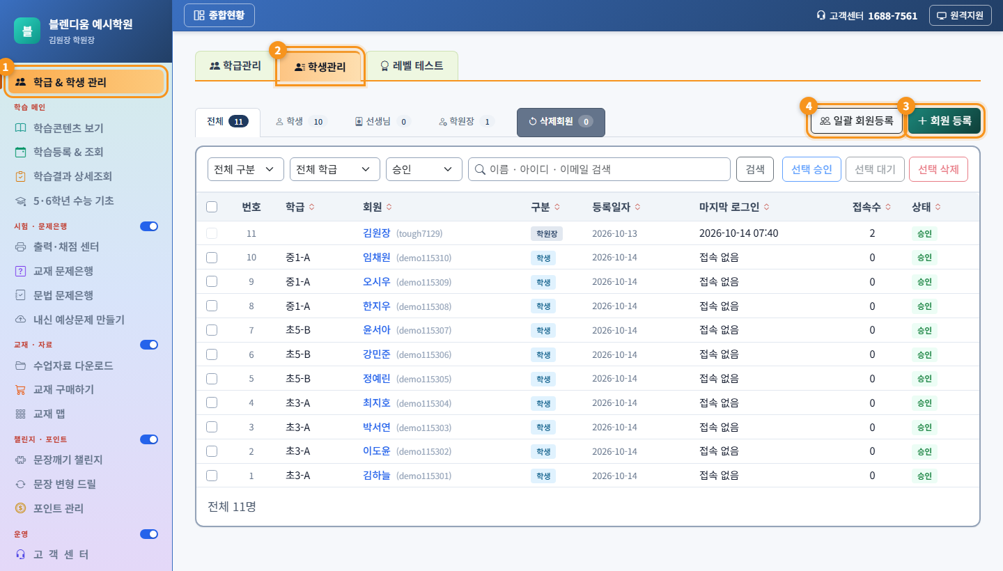Open the 전체 구분 dropdown
Image resolution: width=1003 pixels, height=571 pixels.
(246, 169)
